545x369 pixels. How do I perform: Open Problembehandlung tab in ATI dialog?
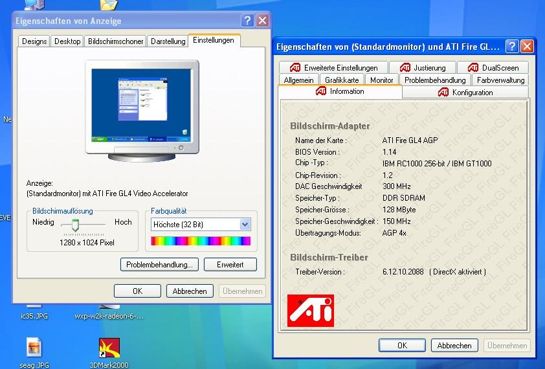(435, 80)
